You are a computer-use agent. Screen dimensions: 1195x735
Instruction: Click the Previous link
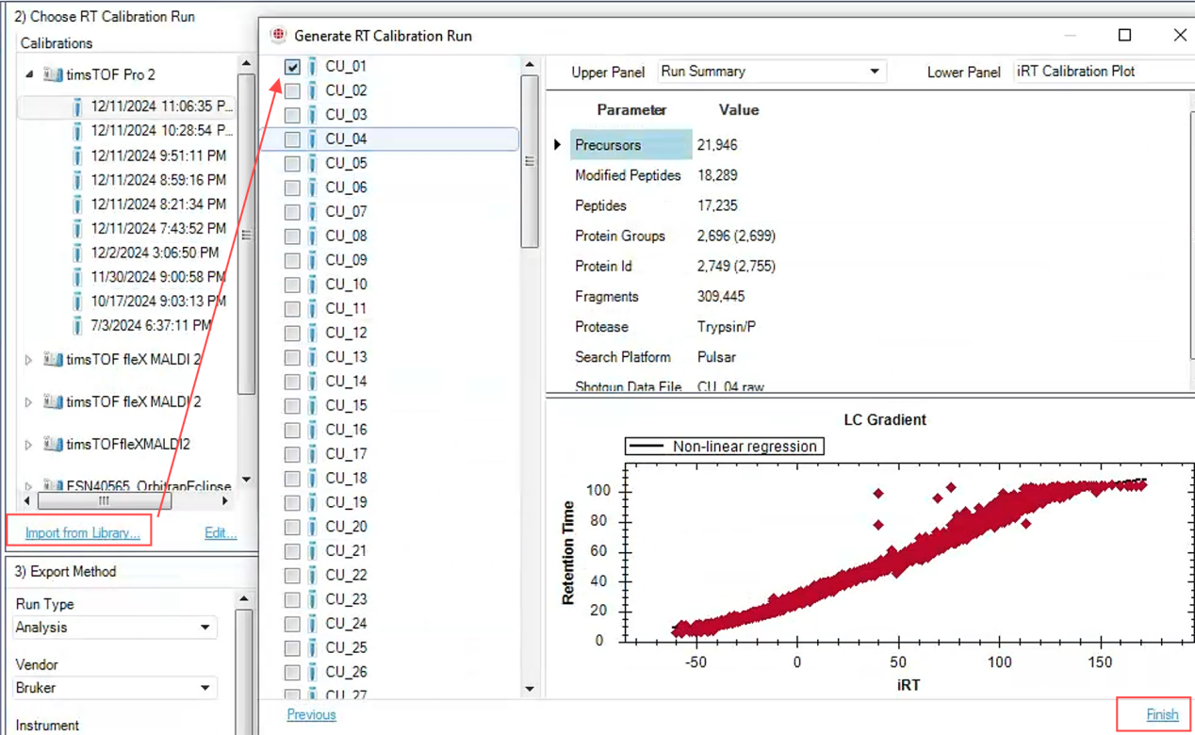click(x=311, y=715)
